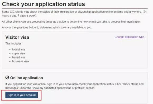Click the bullet marker before tourist visa
The width and height of the screenshot is (153, 104).
coord(10,50)
